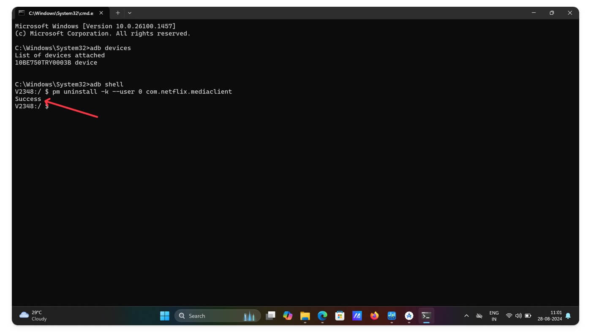Viewport: 591px width, 332px height.
Task: Open the ENG IN language switcher
Action: pos(494,316)
